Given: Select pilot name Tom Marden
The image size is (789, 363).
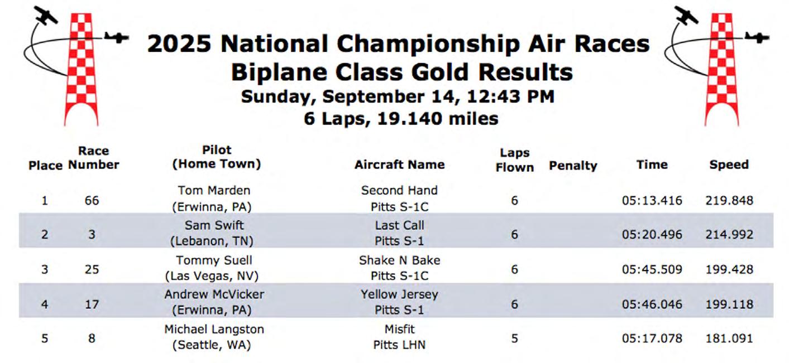Looking at the screenshot, I should [x=214, y=191].
